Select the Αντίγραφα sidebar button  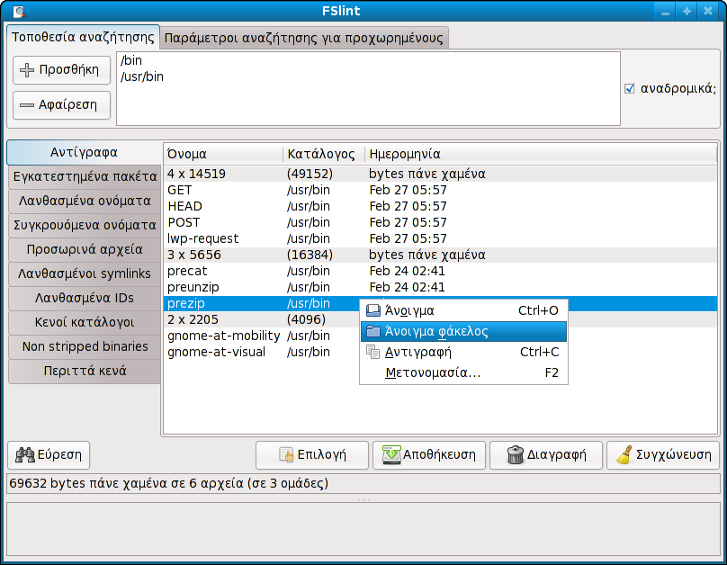84,152
